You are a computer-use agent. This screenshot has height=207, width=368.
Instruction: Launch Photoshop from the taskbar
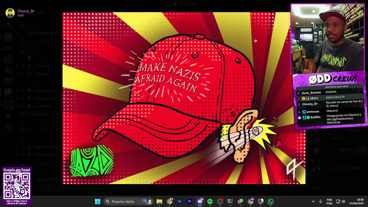(x=180, y=202)
